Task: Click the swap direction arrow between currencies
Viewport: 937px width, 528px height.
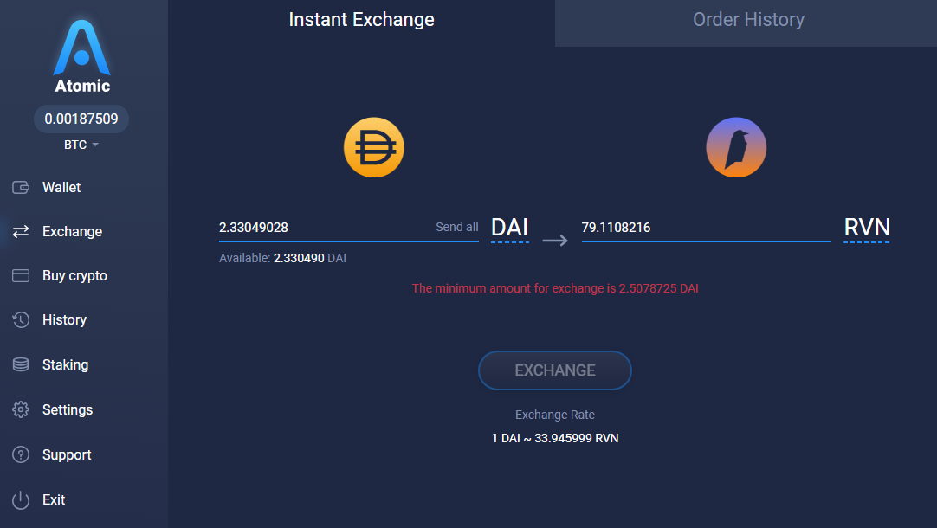Action: [x=555, y=241]
